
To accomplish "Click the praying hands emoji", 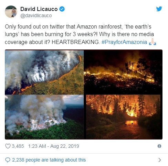I will 153,42.
